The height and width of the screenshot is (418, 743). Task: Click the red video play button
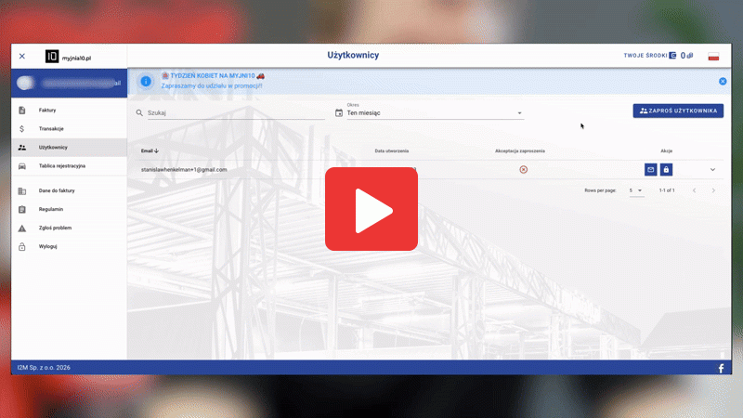coord(371,209)
